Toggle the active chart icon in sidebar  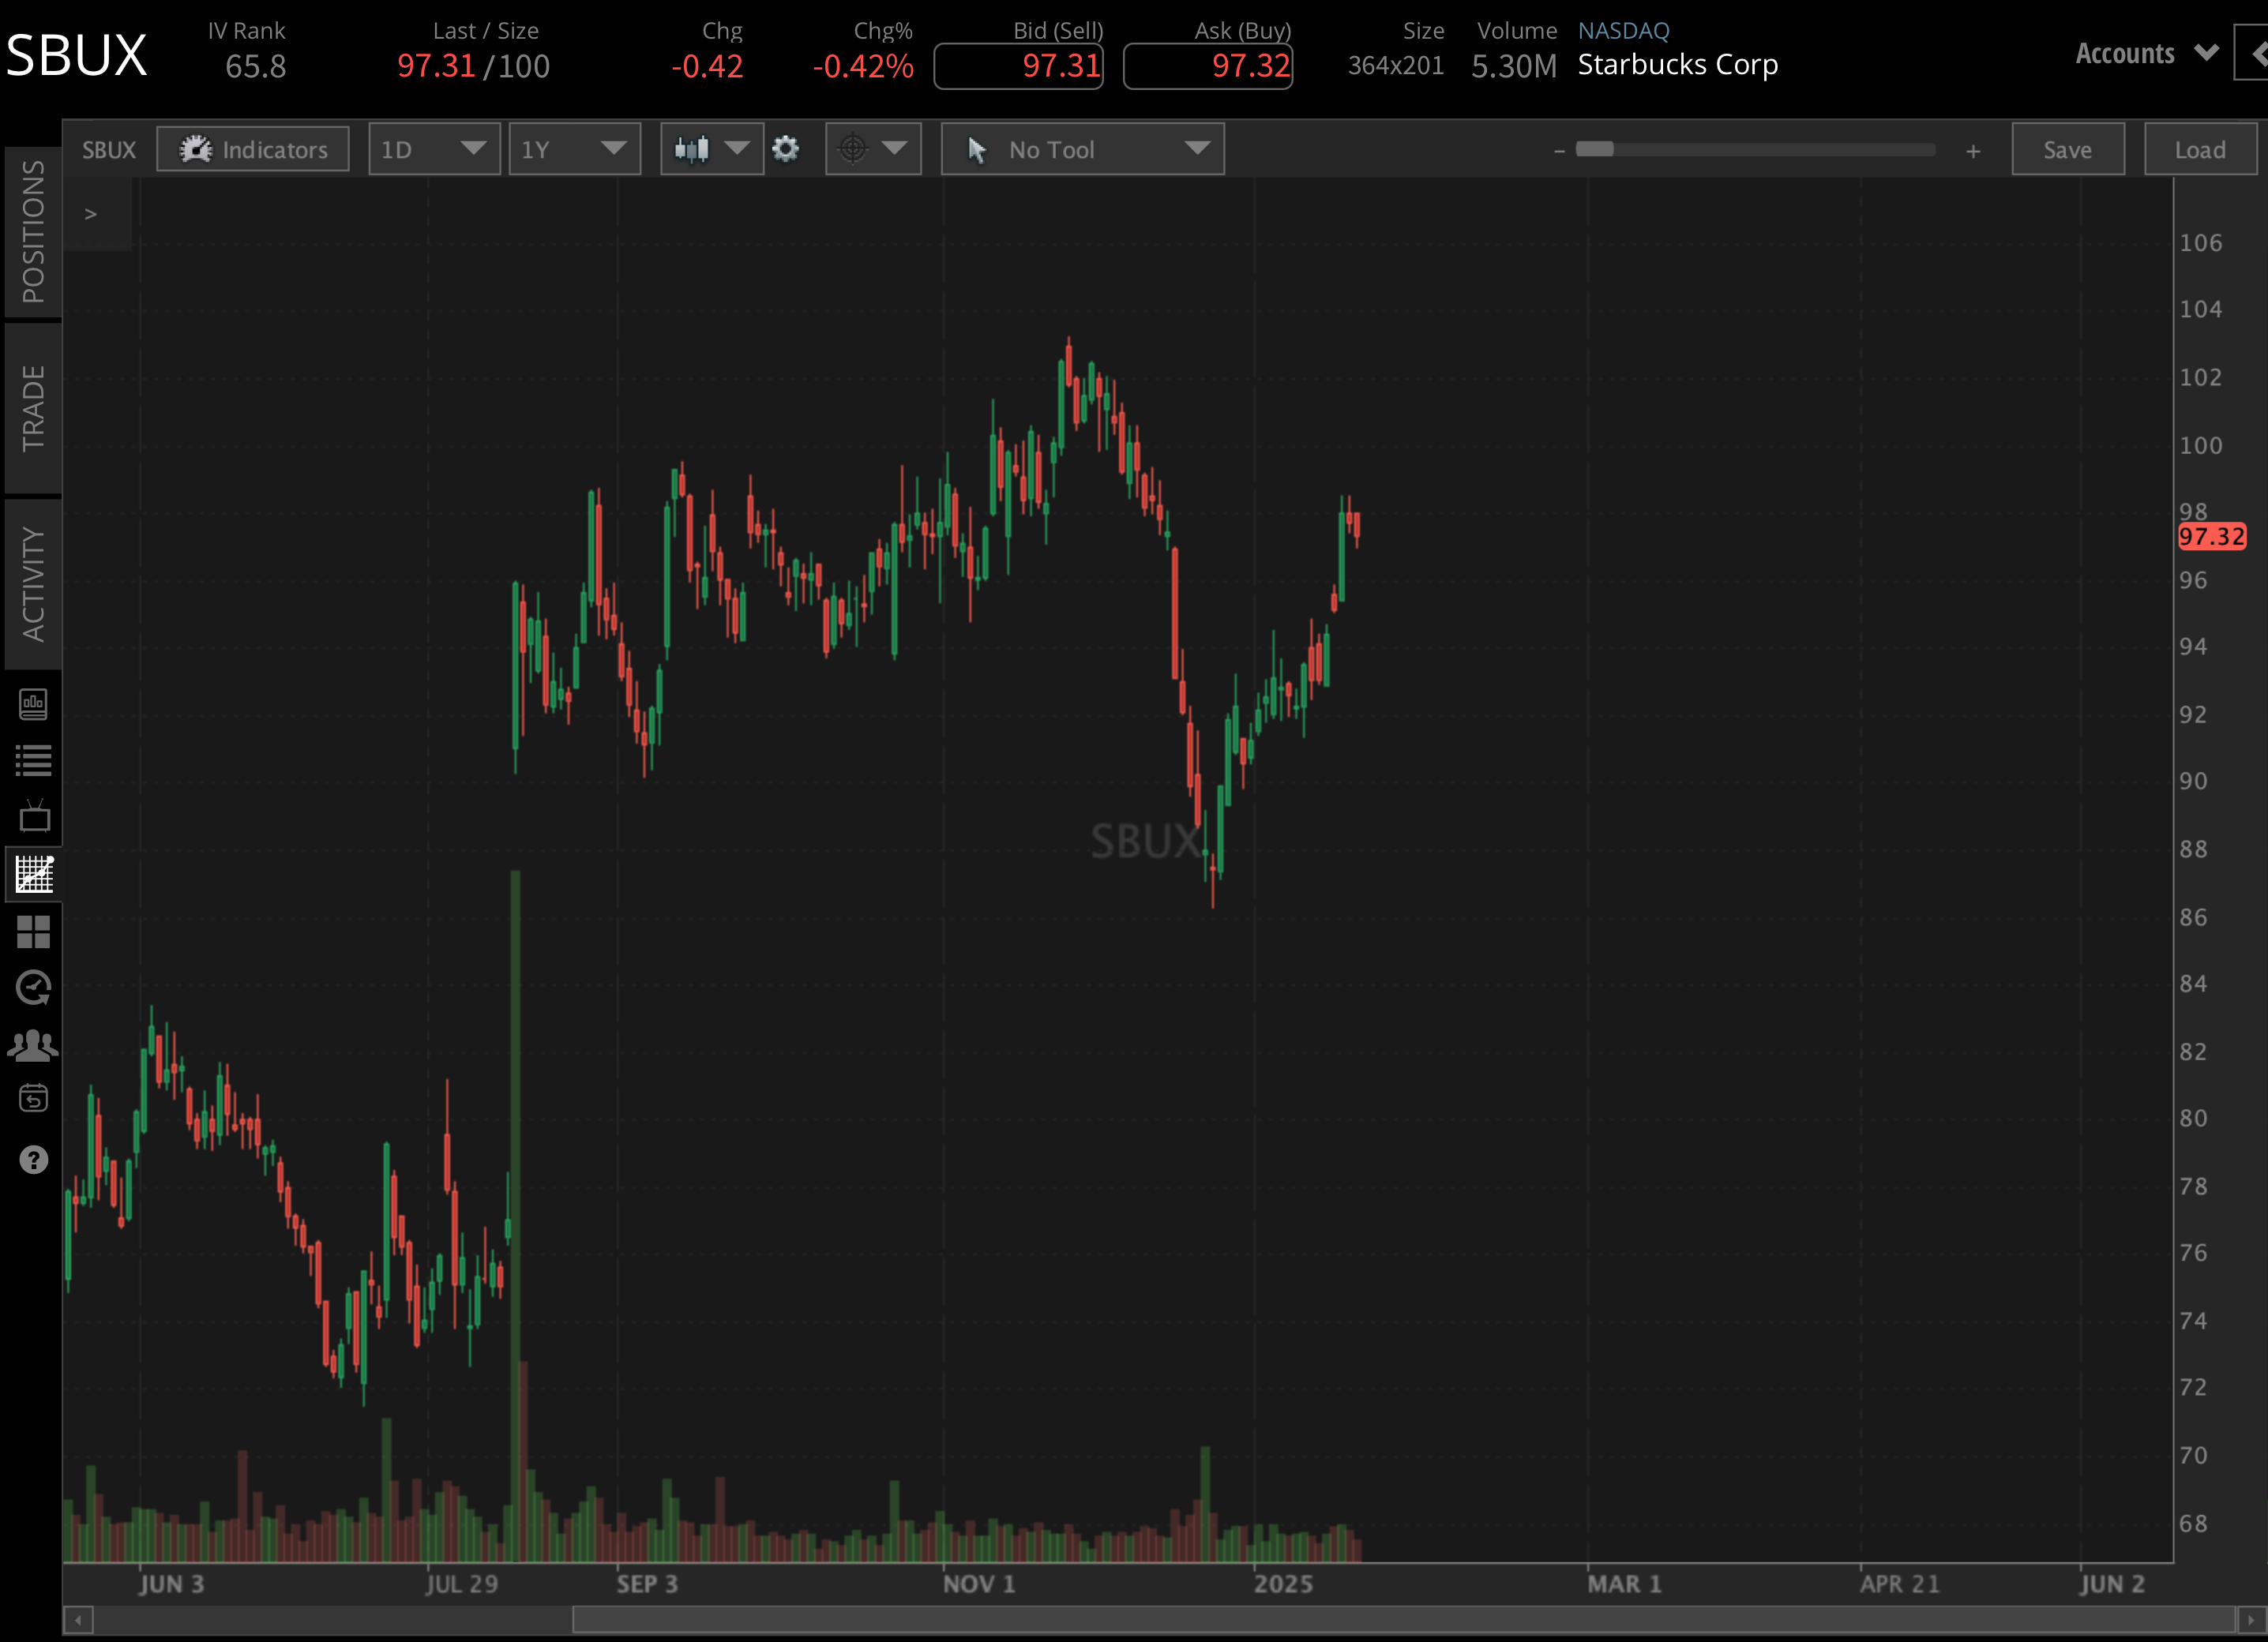[x=34, y=875]
